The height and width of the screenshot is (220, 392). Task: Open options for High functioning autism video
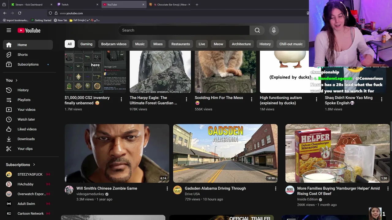[x=316, y=99]
